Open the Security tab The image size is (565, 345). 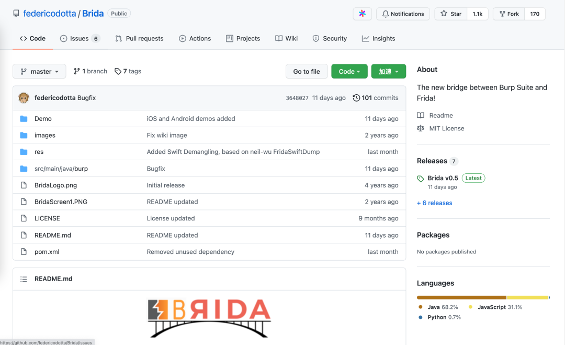pos(330,39)
